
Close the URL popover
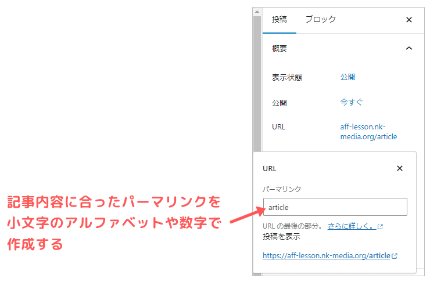(x=399, y=168)
